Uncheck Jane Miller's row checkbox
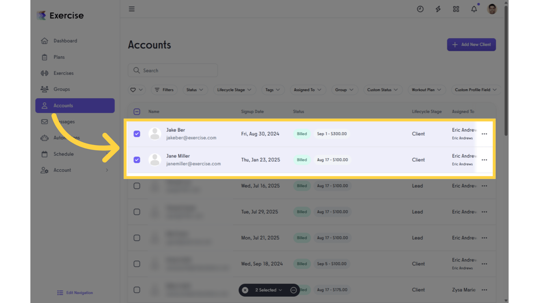Viewport: 539px width, 303px height. (137, 160)
